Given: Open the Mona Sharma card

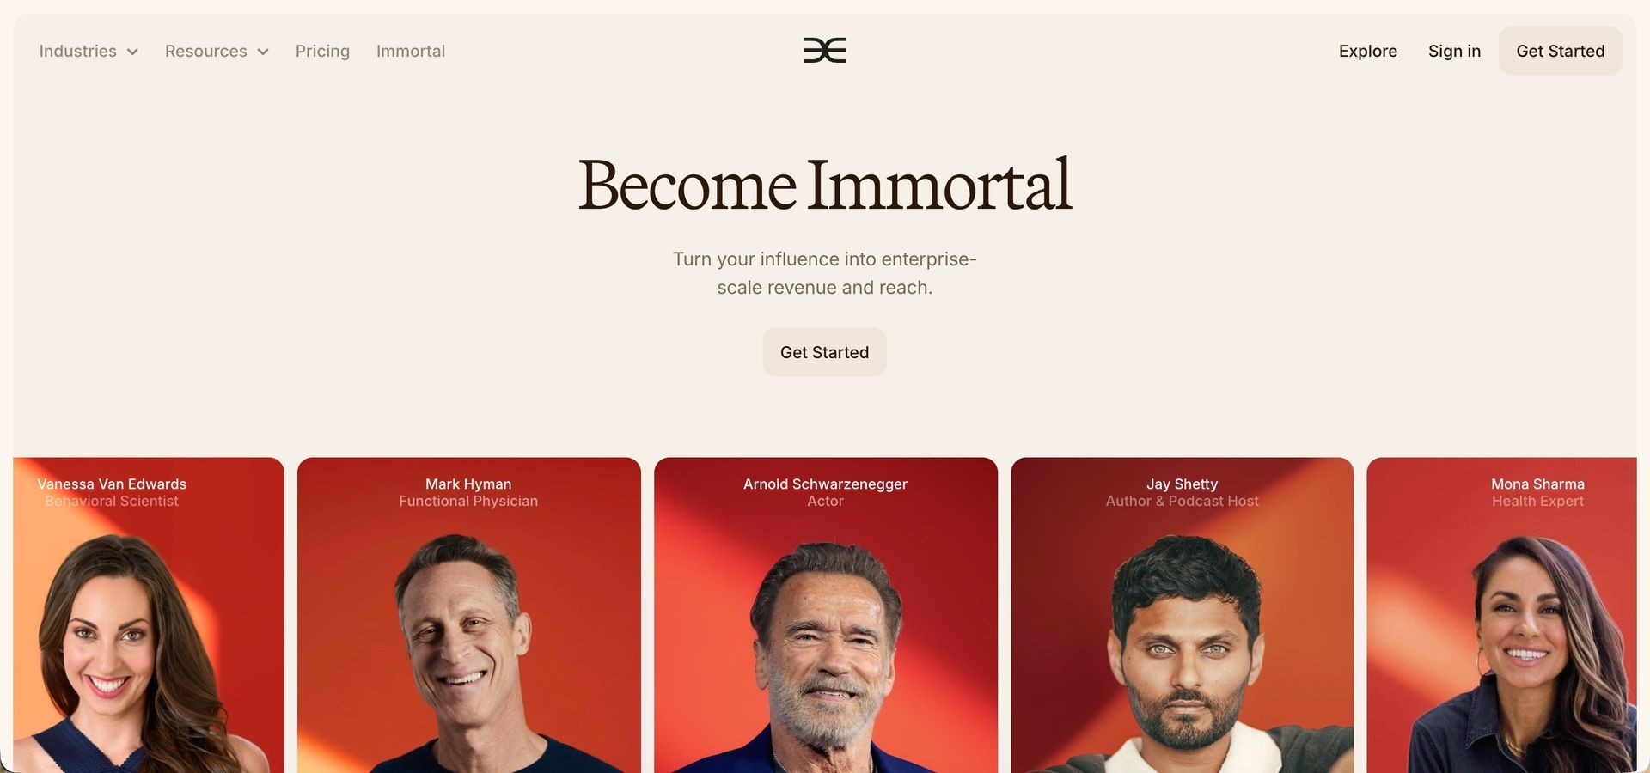Looking at the screenshot, I should click(x=1501, y=615).
